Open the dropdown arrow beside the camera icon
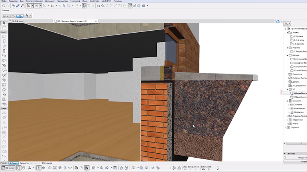Screen dimensions: 307x172 [x=138, y=168]
